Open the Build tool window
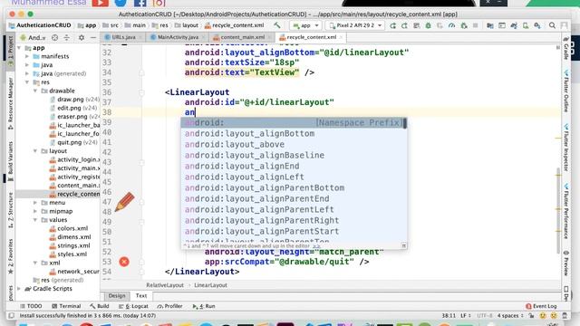The image size is (580, 326). click(x=99, y=306)
